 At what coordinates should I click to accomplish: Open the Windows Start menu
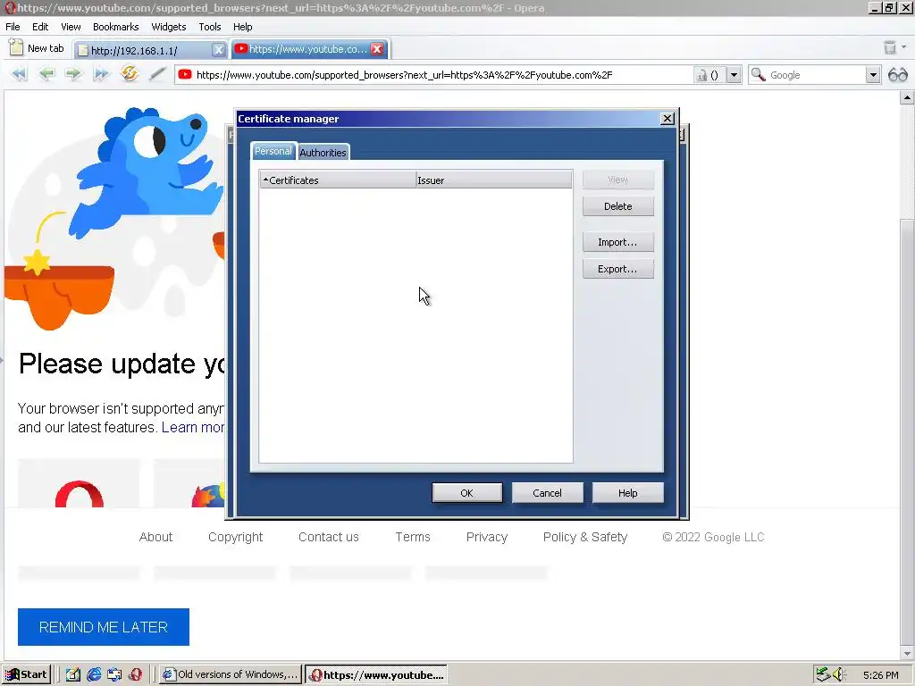coord(26,675)
